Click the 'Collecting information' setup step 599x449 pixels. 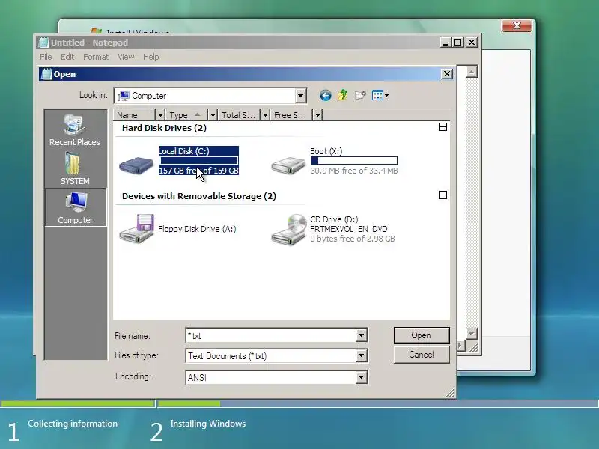73,424
